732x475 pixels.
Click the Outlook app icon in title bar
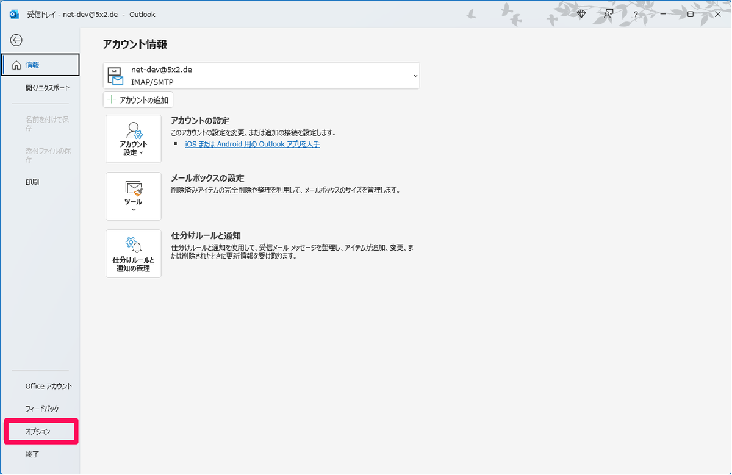click(x=14, y=14)
